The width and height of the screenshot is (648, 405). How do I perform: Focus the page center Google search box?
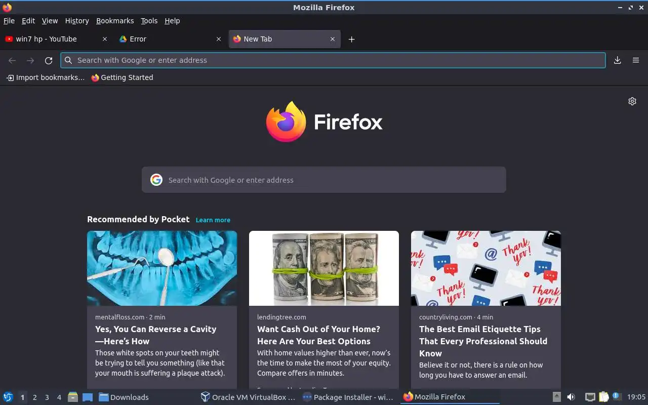(x=324, y=180)
